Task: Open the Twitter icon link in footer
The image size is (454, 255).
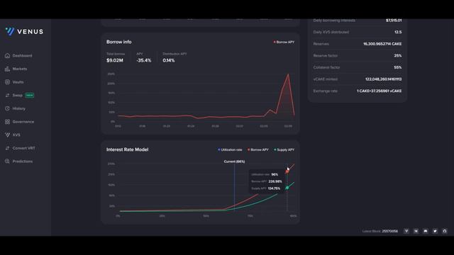Action: [435, 231]
